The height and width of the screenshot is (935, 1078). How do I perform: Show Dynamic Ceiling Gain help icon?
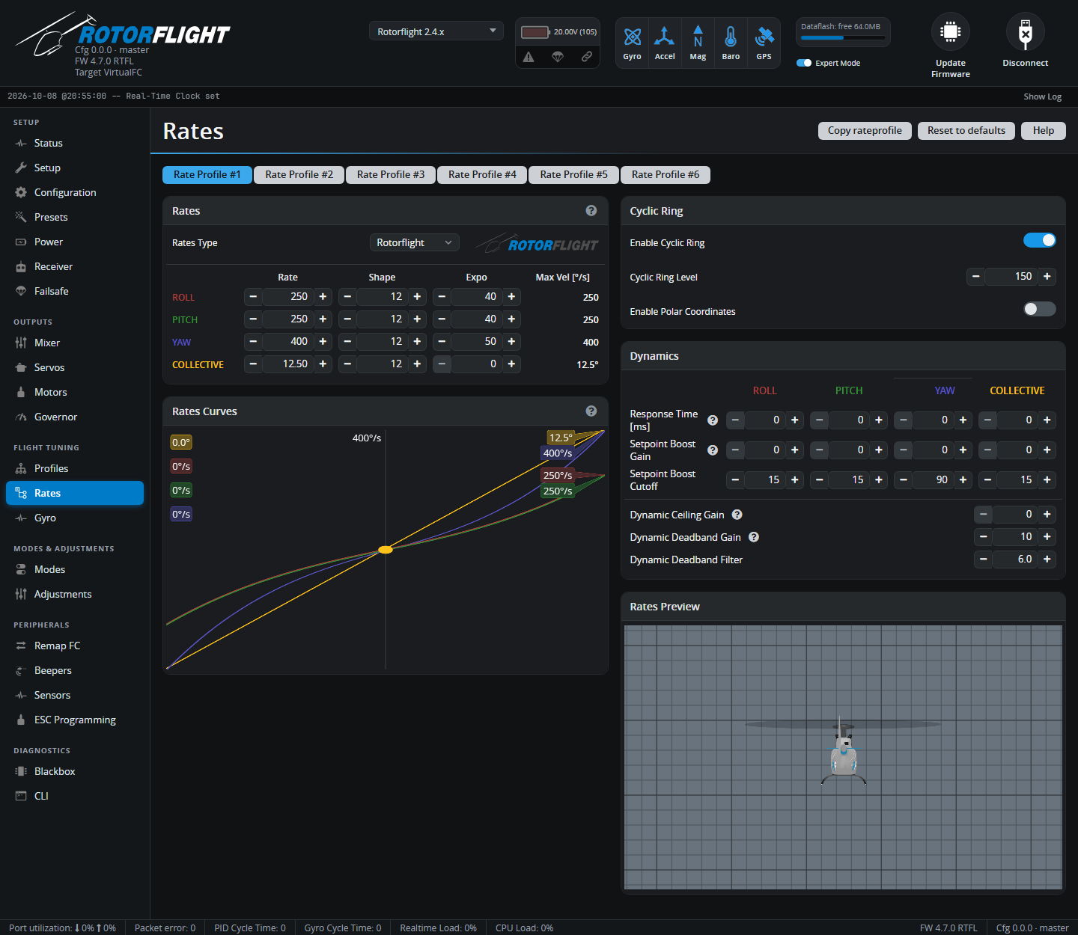click(x=737, y=515)
